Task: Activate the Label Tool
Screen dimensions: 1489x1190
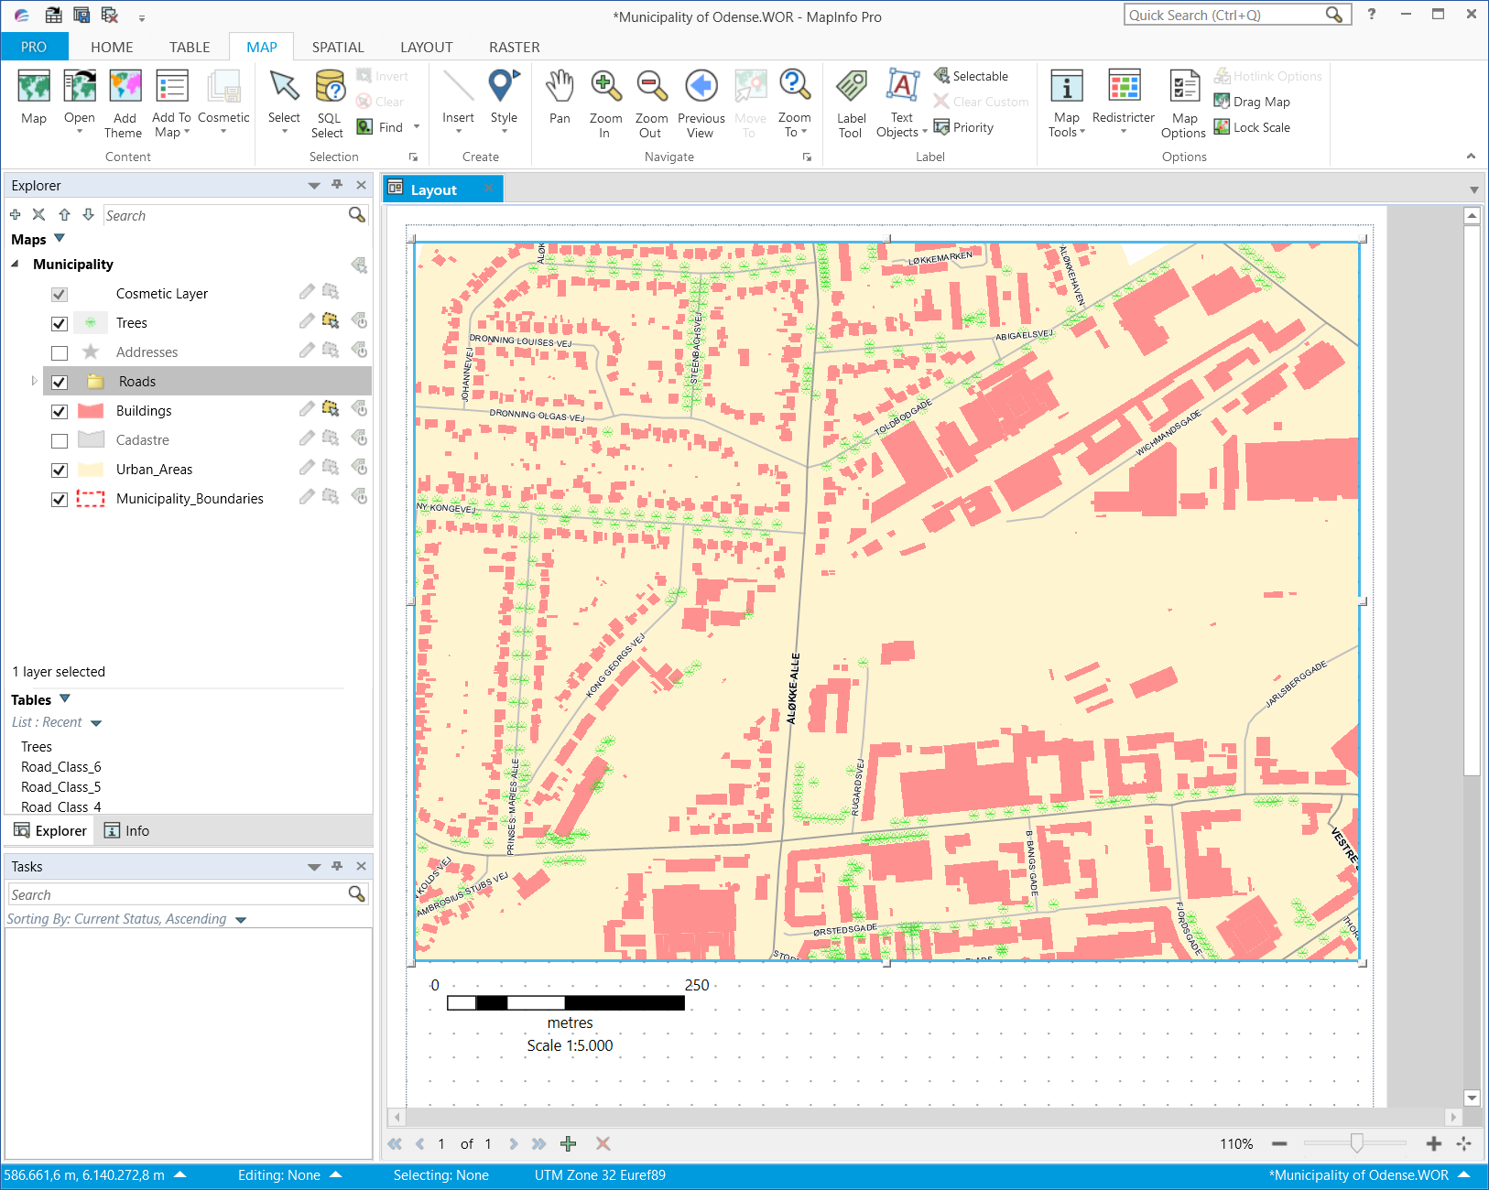Action: click(x=851, y=101)
